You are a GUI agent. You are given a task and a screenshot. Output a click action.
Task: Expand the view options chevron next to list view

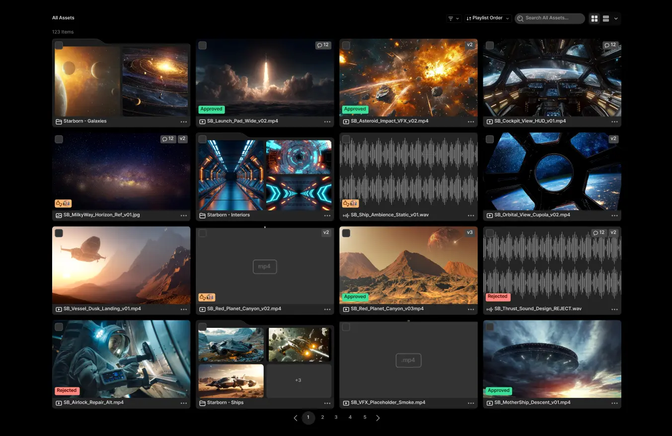click(616, 18)
